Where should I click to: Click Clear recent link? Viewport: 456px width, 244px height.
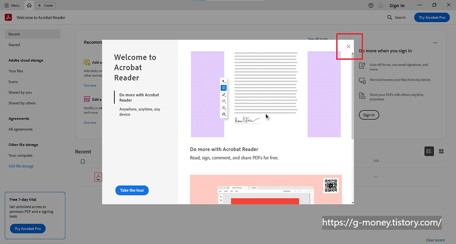click(x=435, y=240)
